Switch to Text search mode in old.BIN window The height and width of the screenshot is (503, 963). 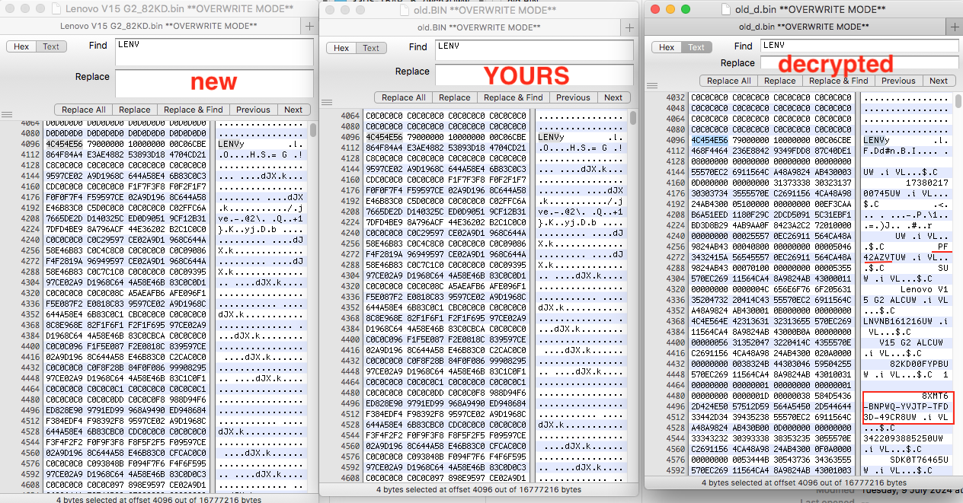[371, 48]
